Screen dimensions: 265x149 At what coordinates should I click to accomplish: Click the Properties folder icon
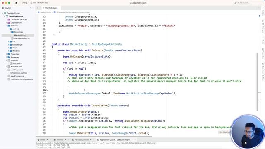(9, 54)
